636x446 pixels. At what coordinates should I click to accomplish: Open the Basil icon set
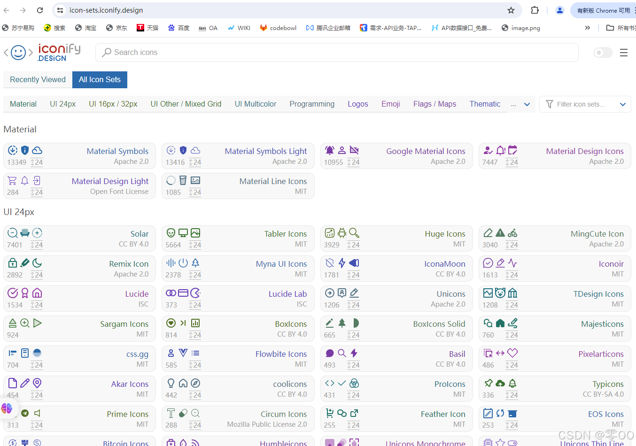(x=396, y=359)
